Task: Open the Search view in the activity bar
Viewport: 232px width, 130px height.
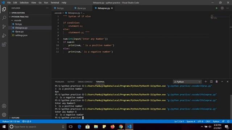Action: click(4, 18)
